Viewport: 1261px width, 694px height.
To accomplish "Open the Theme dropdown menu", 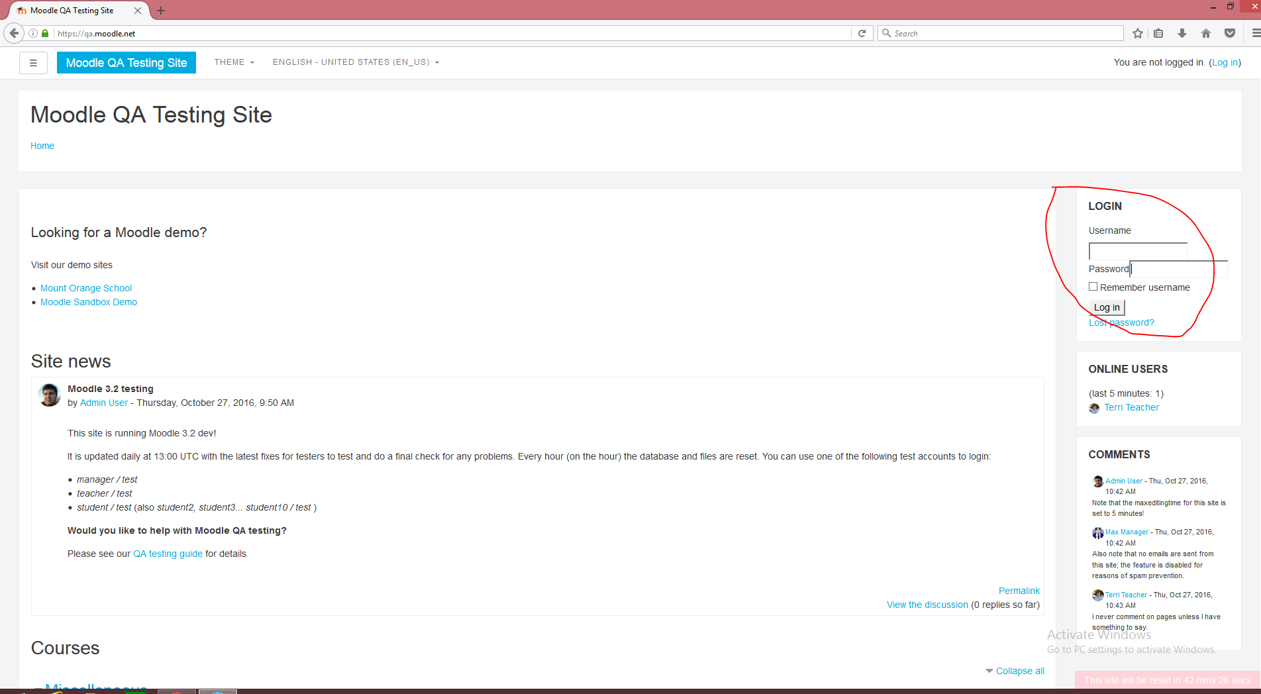I will tap(234, 62).
